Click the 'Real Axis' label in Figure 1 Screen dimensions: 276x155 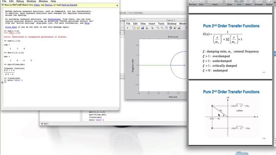point(173,97)
